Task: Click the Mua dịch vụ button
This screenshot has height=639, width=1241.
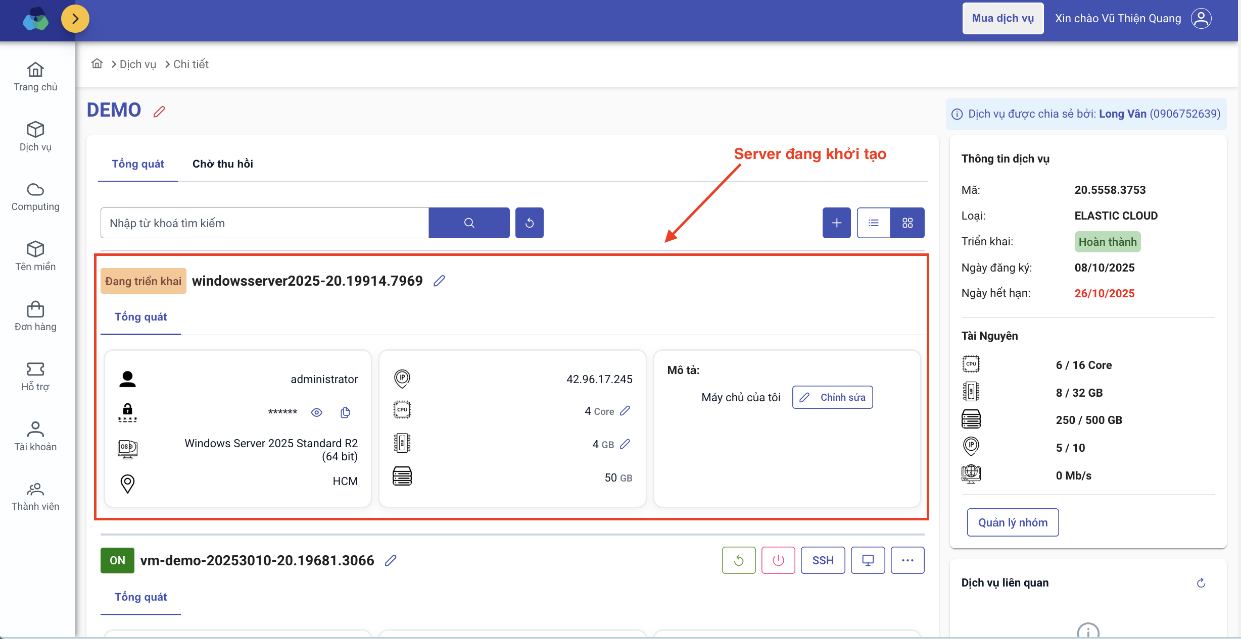Action: tap(1003, 19)
